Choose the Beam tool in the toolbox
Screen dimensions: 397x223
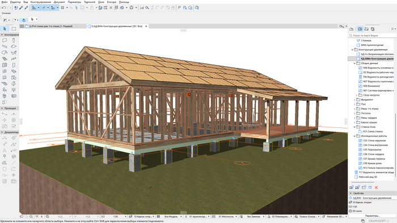(x=5, y=46)
